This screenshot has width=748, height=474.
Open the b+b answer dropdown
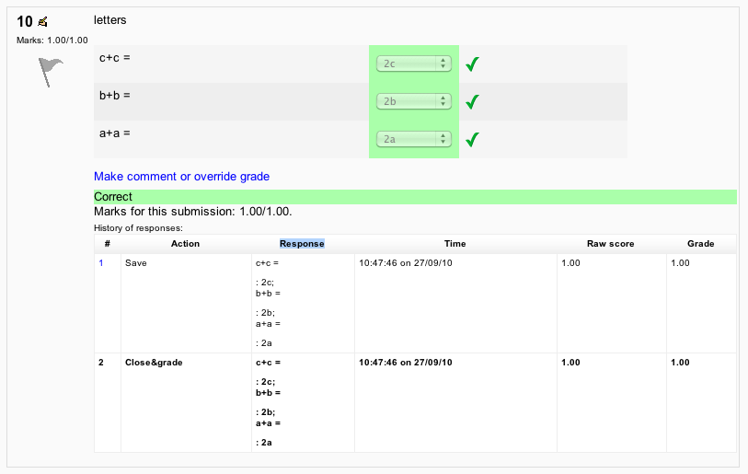(414, 101)
